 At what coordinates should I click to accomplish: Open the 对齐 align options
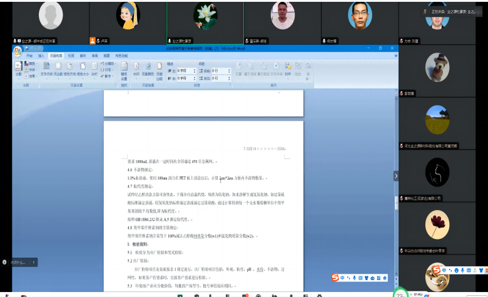pyautogui.click(x=288, y=69)
